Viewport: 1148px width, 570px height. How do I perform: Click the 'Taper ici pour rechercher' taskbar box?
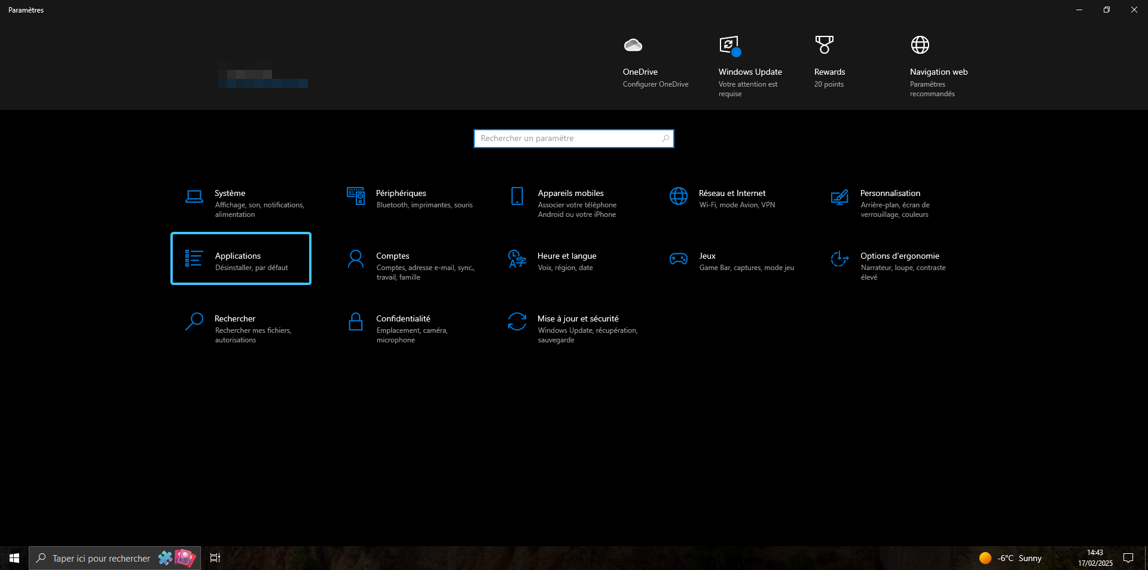click(115, 558)
